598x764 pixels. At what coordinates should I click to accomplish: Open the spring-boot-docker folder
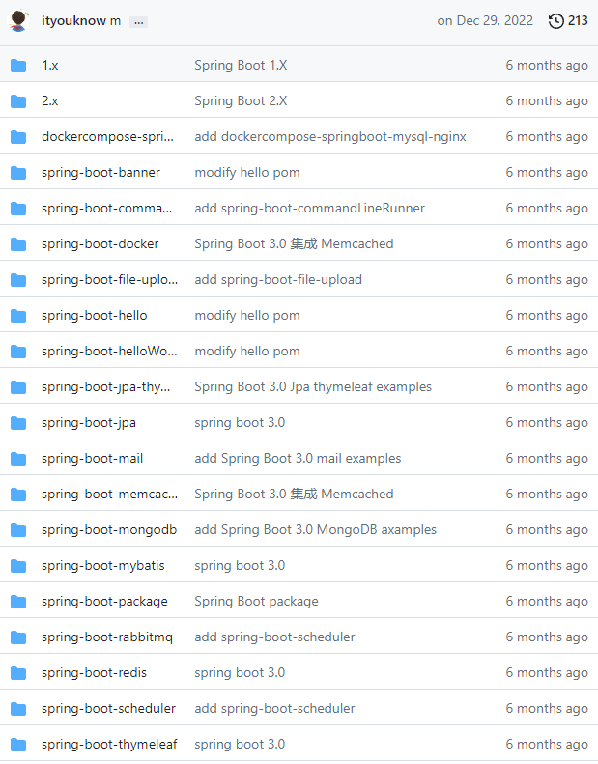click(x=100, y=244)
